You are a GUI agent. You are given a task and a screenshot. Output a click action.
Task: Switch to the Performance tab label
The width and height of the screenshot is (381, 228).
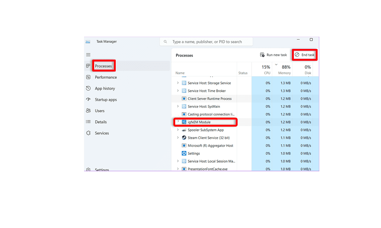point(106,77)
